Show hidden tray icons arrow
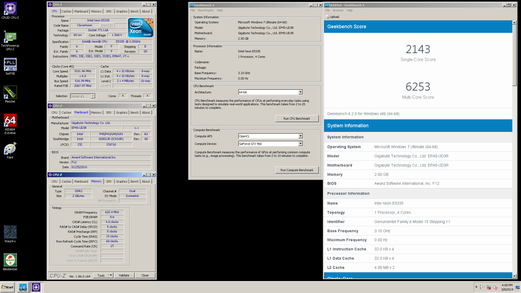 tap(476, 287)
